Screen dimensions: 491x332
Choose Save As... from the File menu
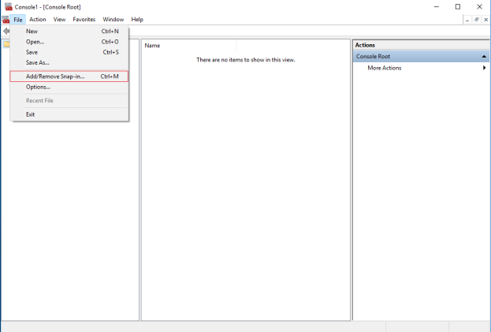37,62
